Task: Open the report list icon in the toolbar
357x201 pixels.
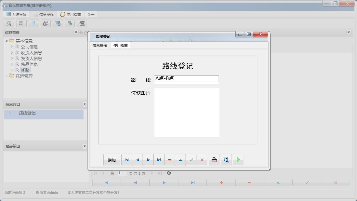Action: [x=21, y=23]
